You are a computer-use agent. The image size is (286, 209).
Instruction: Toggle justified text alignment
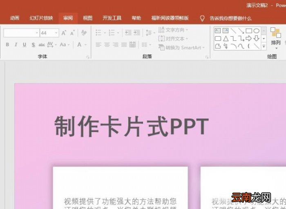point(124,44)
